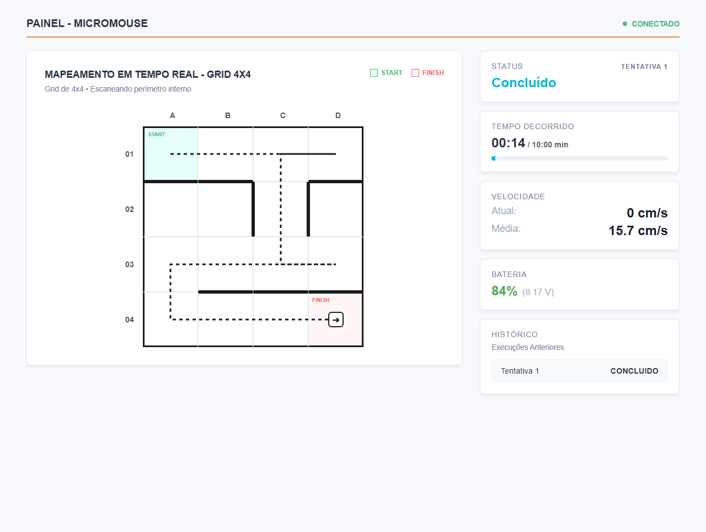Click the 'Atual:' speed label
Screen dimensions: 706x532
point(504,211)
